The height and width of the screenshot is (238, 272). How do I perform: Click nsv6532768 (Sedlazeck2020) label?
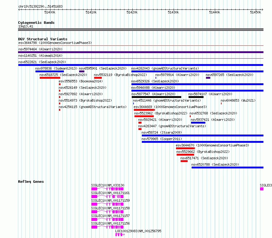click(x=213, y=113)
